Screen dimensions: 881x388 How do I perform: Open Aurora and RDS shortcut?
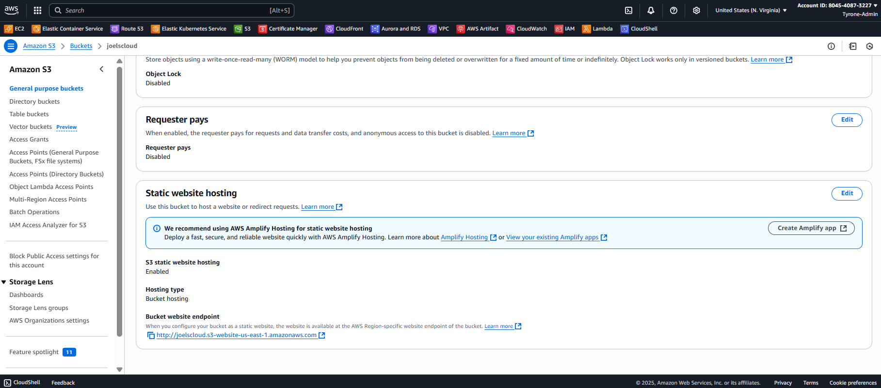[x=396, y=29]
